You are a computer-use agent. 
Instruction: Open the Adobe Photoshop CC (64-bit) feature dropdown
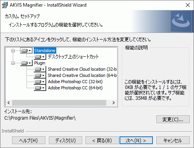(x=40, y=88)
